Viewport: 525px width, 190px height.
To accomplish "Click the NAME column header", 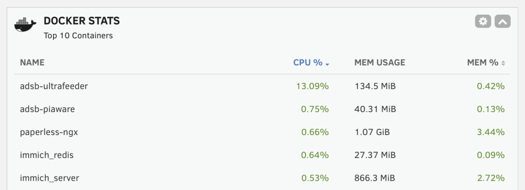I will [x=32, y=62].
